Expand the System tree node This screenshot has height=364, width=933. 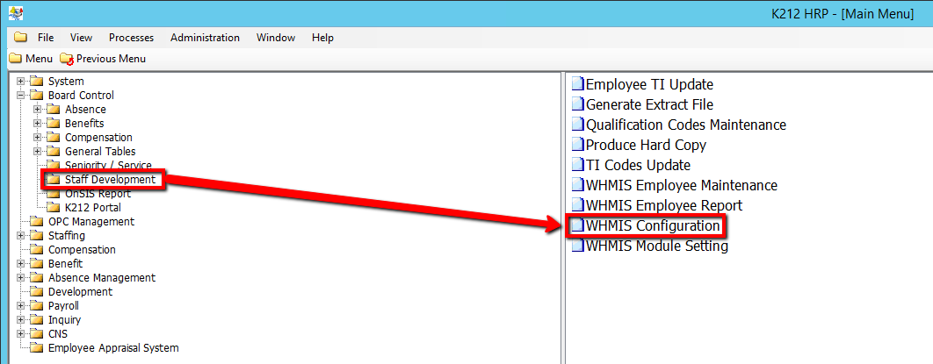21,82
